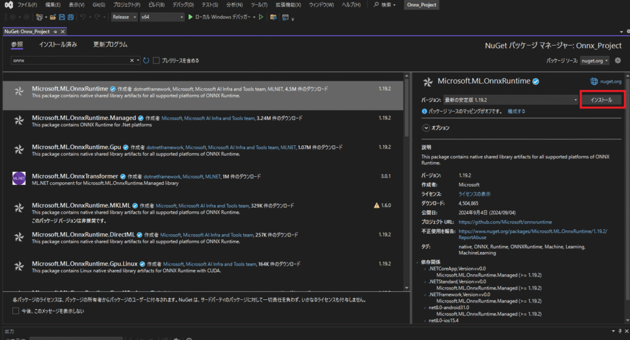Click the onnx search input field
The height and width of the screenshot is (340, 630).
click(x=68, y=60)
